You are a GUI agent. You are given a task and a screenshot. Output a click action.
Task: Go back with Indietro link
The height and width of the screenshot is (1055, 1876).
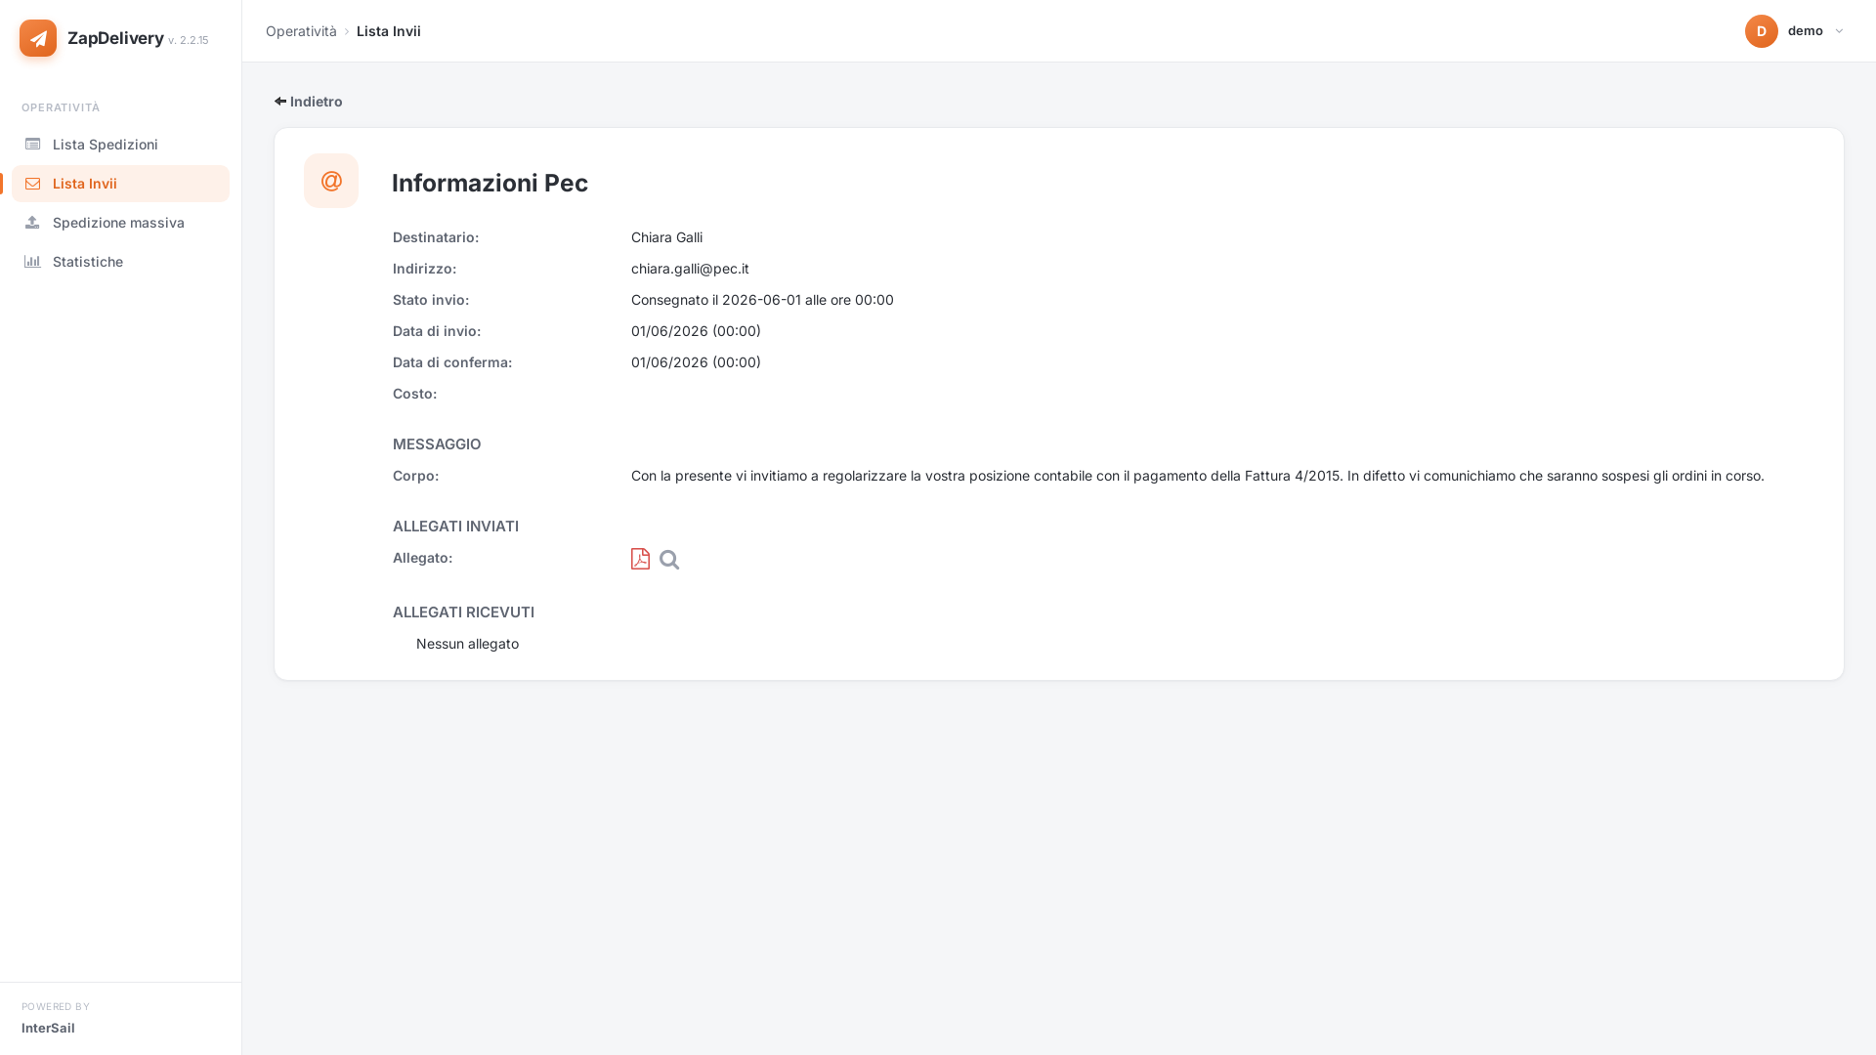tap(309, 102)
